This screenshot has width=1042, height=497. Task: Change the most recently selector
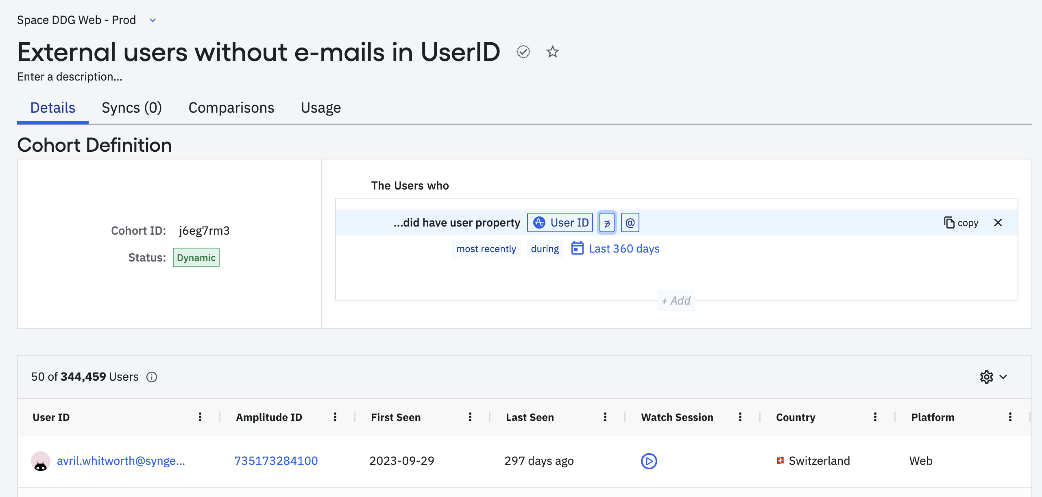click(486, 248)
